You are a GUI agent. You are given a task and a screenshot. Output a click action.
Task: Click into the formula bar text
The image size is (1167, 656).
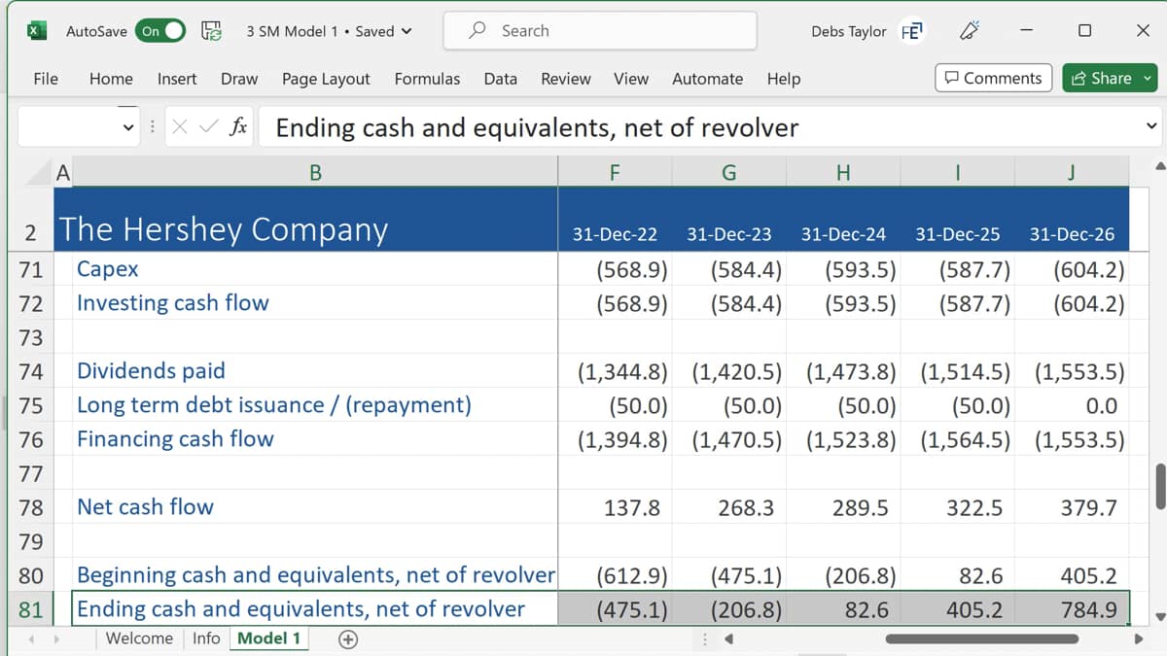pos(537,127)
